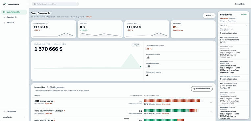Open the 3 paiements en retard notification
This screenshot has height=121, width=251.
coord(234,31)
